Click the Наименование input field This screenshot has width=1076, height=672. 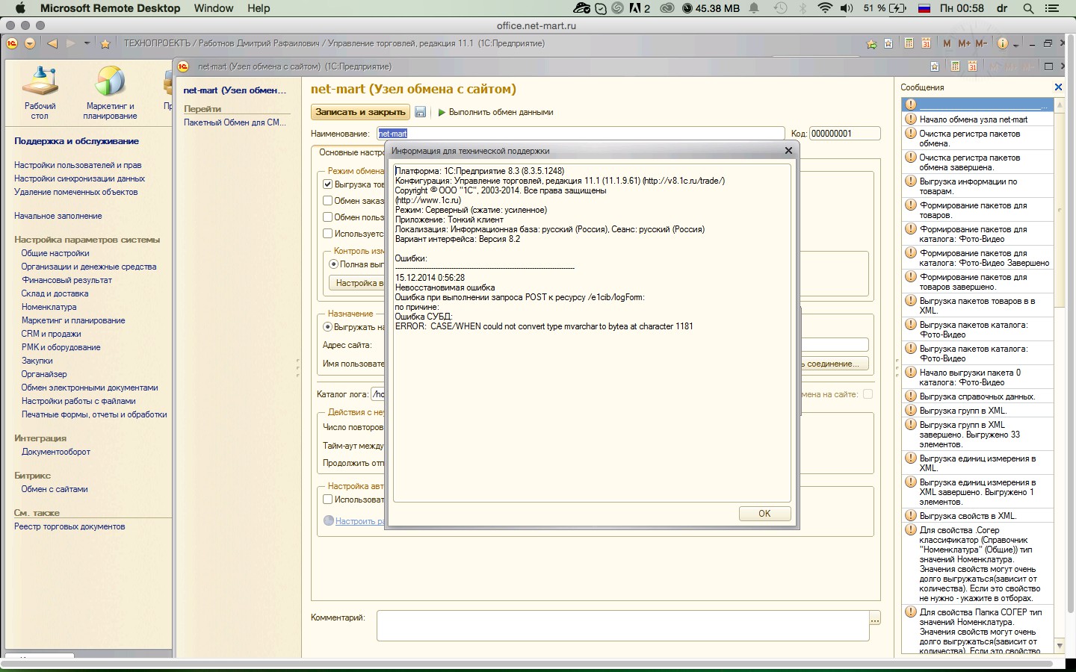pos(581,134)
